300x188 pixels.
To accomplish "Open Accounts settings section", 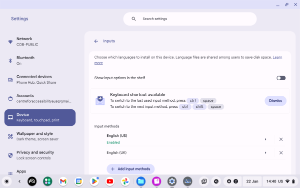I will click(40, 98).
